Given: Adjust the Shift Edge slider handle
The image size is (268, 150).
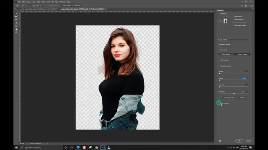Looking at the screenshot, I should pyautogui.click(x=234, y=93).
